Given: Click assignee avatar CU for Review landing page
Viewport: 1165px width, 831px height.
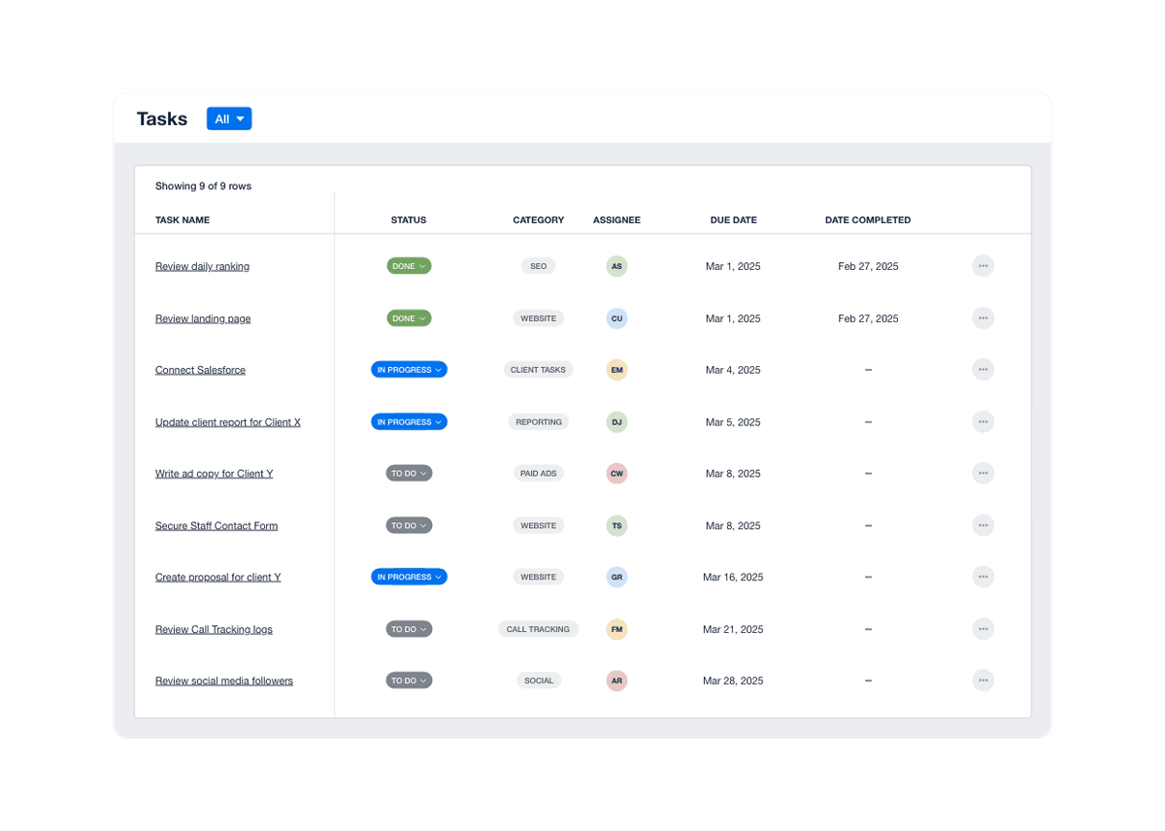Looking at the screenshot, I should pyautogui.click(x=616, y=317).
